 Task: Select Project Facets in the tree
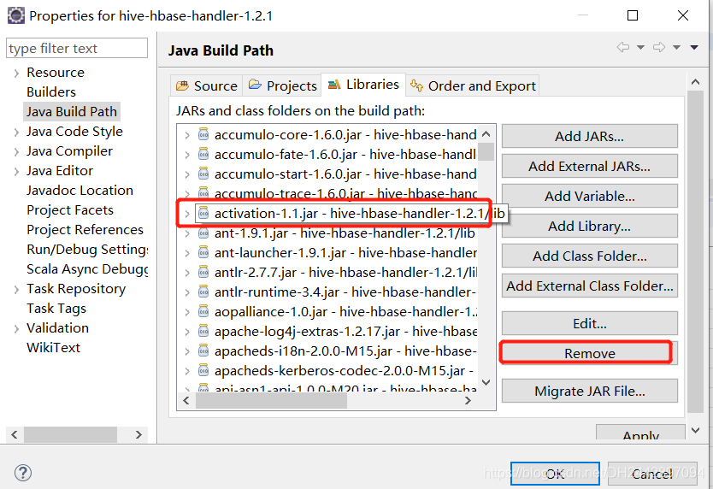pos(70,209)
